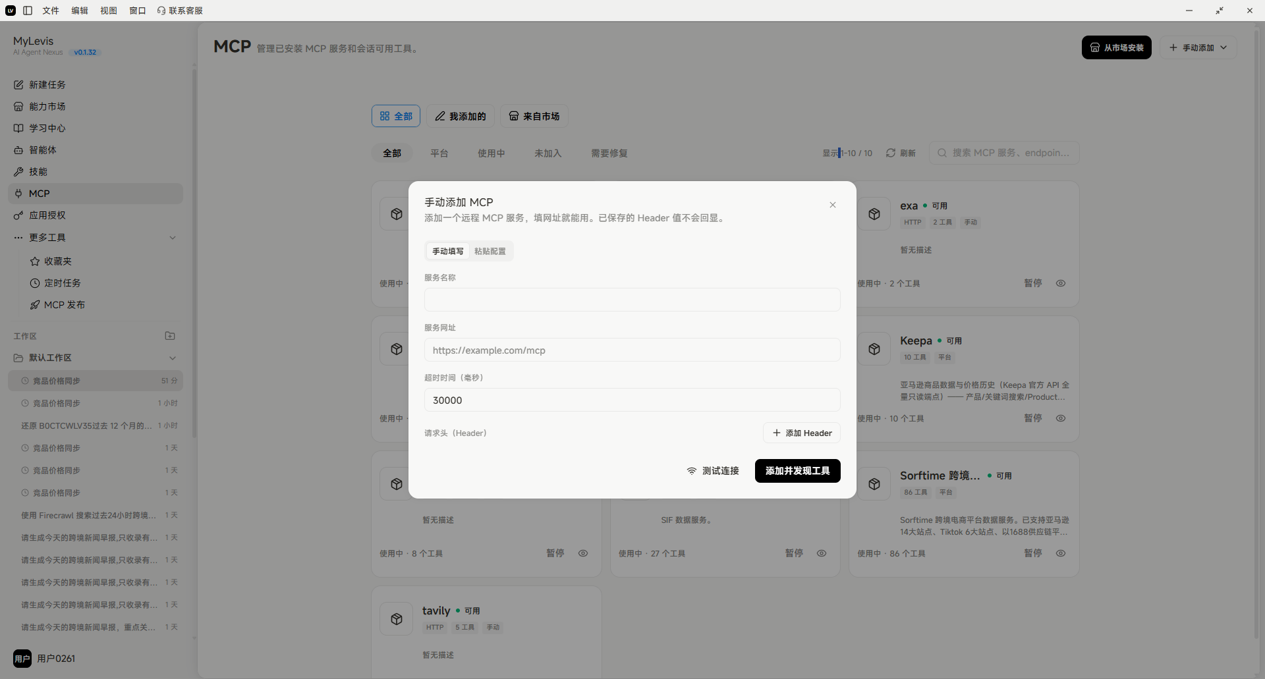Click the v0.1.32 version badge
Screen dimensions: 1265x679
85,52
